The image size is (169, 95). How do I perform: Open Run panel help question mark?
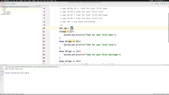(x=1, y=80)
